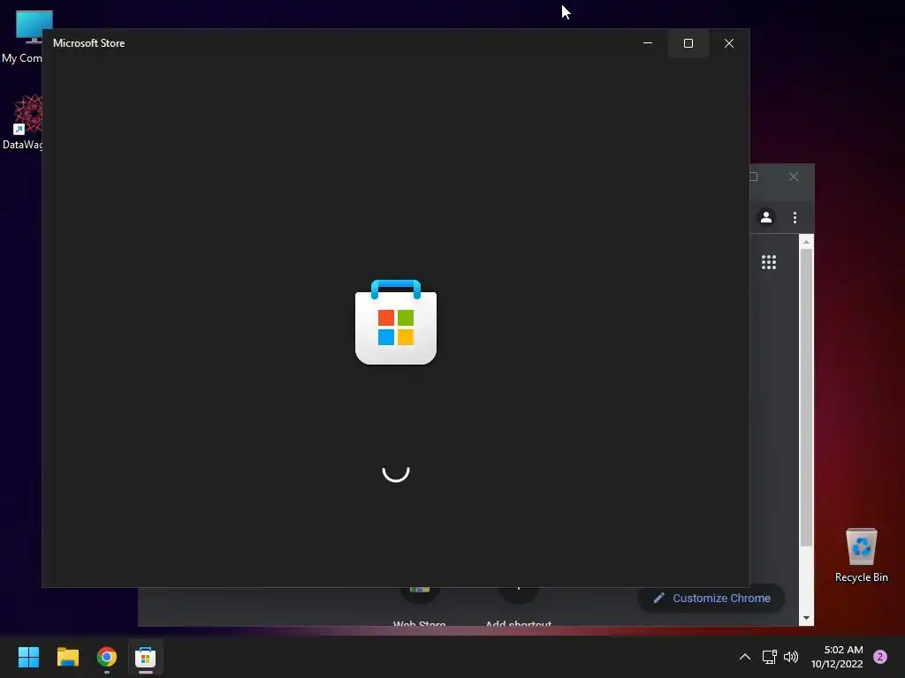This screenshot has height=678, width=905.
Task: Open Chrome's three-dot menu
Action: click(795, 217)
